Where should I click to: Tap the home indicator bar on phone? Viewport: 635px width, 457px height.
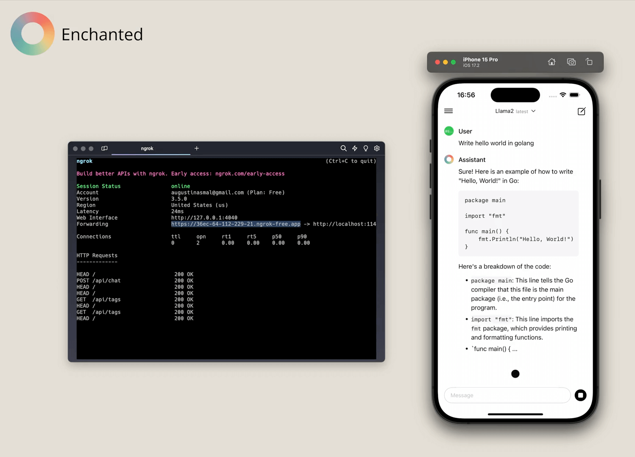[515, 414]
